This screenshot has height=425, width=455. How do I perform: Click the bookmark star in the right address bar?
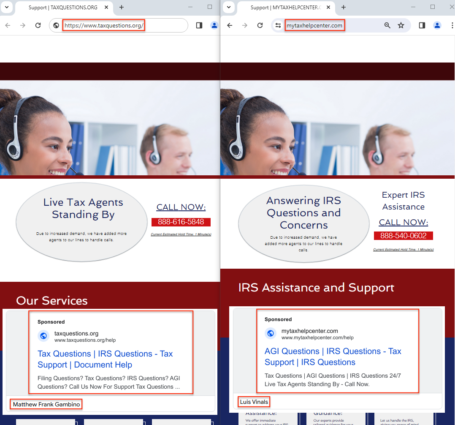401,25
